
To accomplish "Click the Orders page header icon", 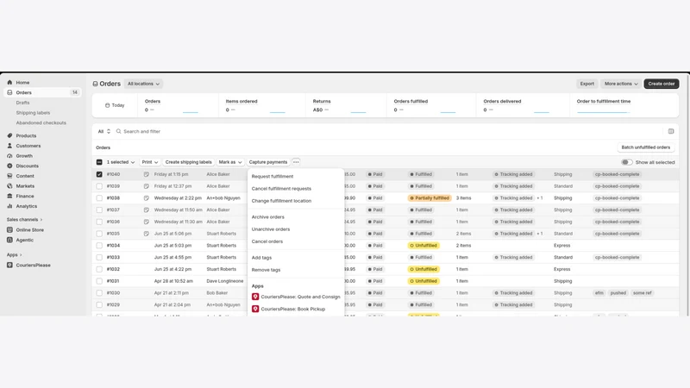I will point(95,84).
